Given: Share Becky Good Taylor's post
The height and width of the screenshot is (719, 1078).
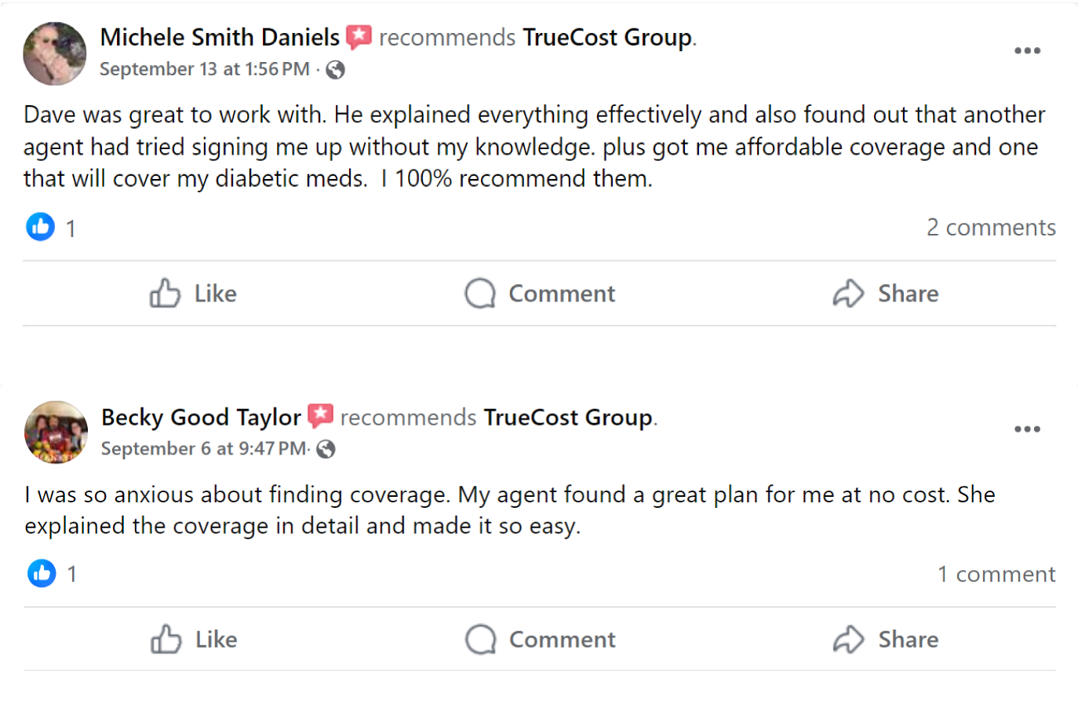Looking at the screenshot, I should point(886,639).
